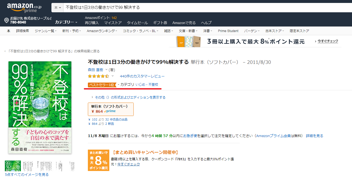
Task: Open the 新刊・予約 dropdown menu
Action: [x=72, y=31]
